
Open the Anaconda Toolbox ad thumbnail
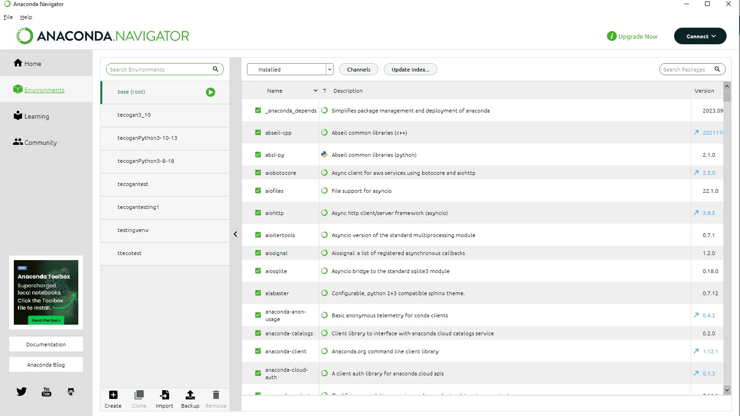[46, 292]
